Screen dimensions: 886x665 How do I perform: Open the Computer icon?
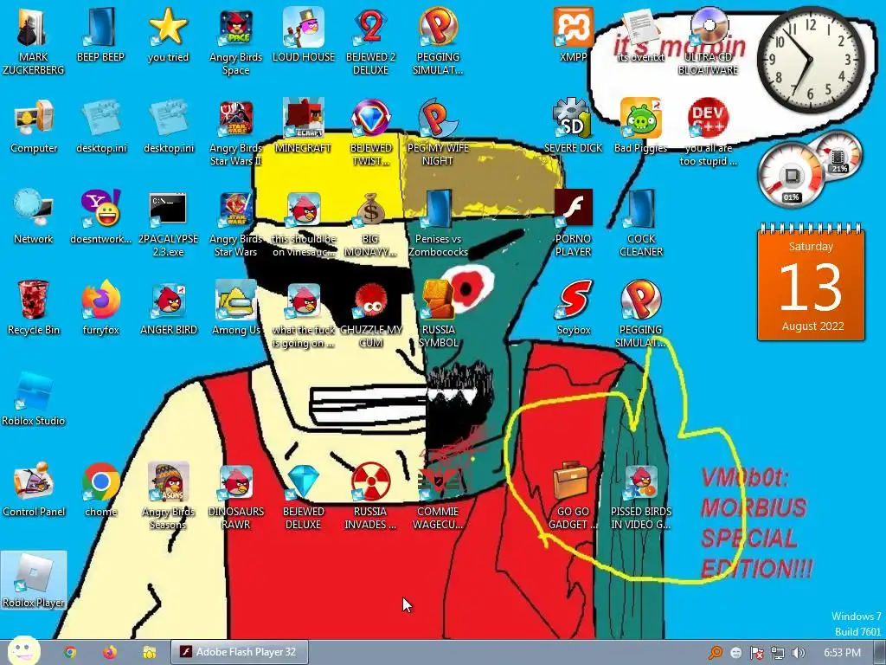[34, 126]
